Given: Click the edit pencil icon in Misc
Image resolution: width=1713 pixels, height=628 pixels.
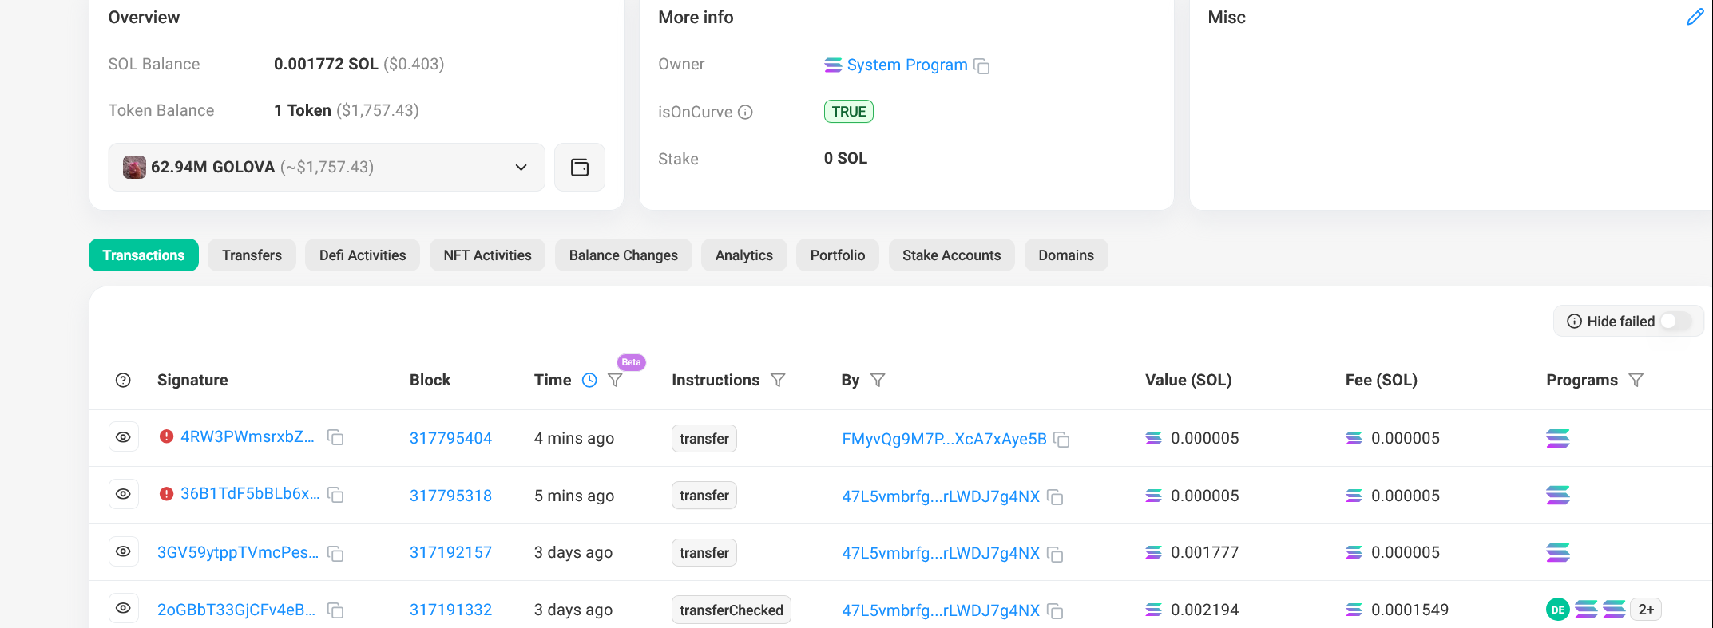Looking at the screenshot, I should pos(1695,18).
